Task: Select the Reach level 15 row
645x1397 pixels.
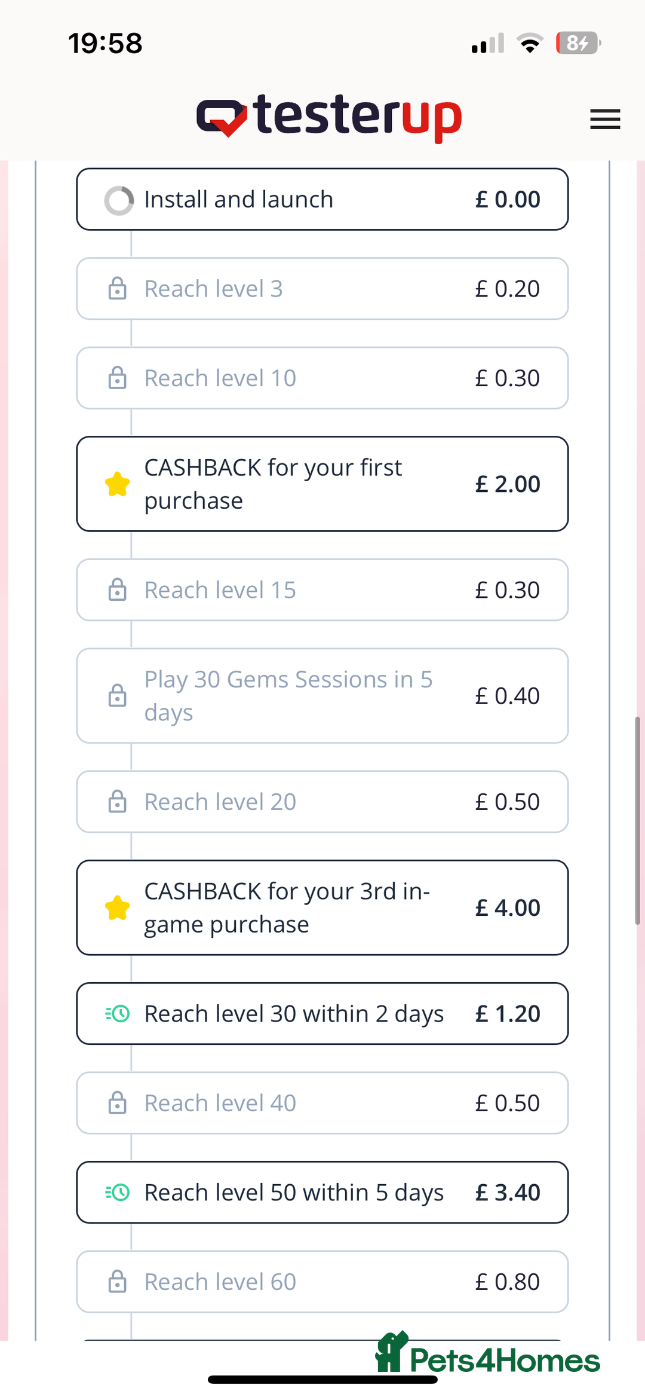Action: (322, 590)
